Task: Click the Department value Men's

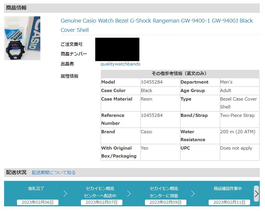Action: tap(226, 82)
